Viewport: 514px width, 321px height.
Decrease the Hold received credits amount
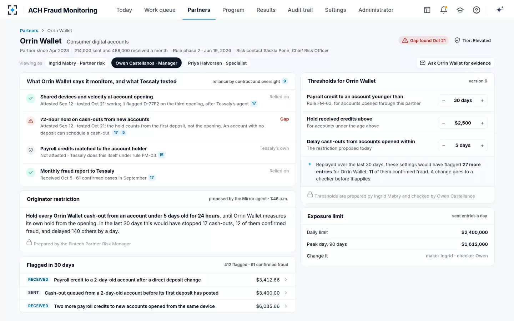pos(444,123)
